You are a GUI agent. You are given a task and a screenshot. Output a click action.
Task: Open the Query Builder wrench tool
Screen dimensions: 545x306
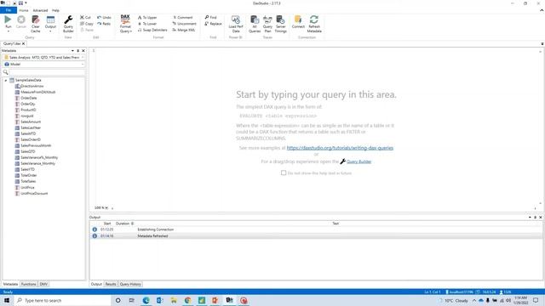pos(68,24)
